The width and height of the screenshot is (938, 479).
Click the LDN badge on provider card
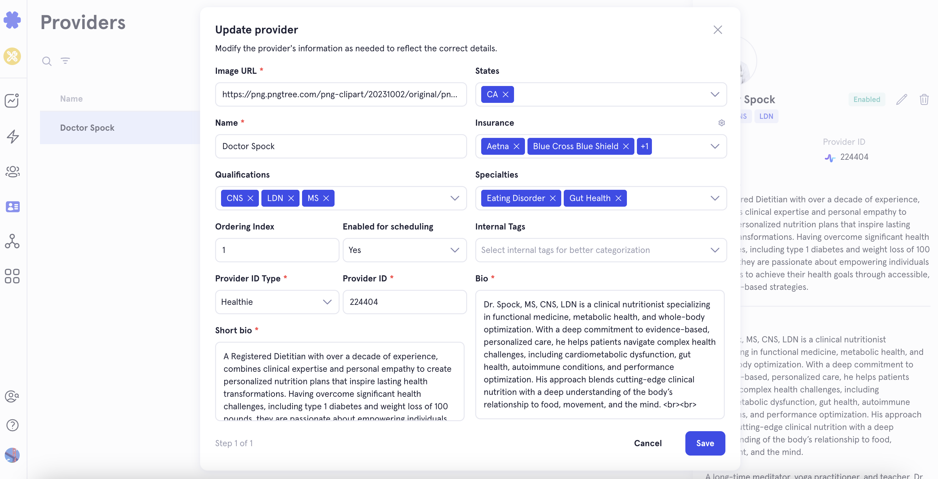766,116
